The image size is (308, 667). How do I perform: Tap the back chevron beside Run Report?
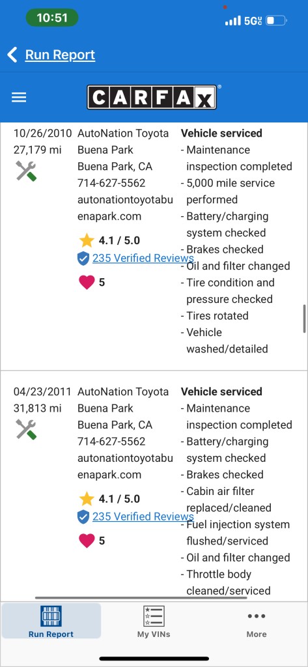[12, 55]
